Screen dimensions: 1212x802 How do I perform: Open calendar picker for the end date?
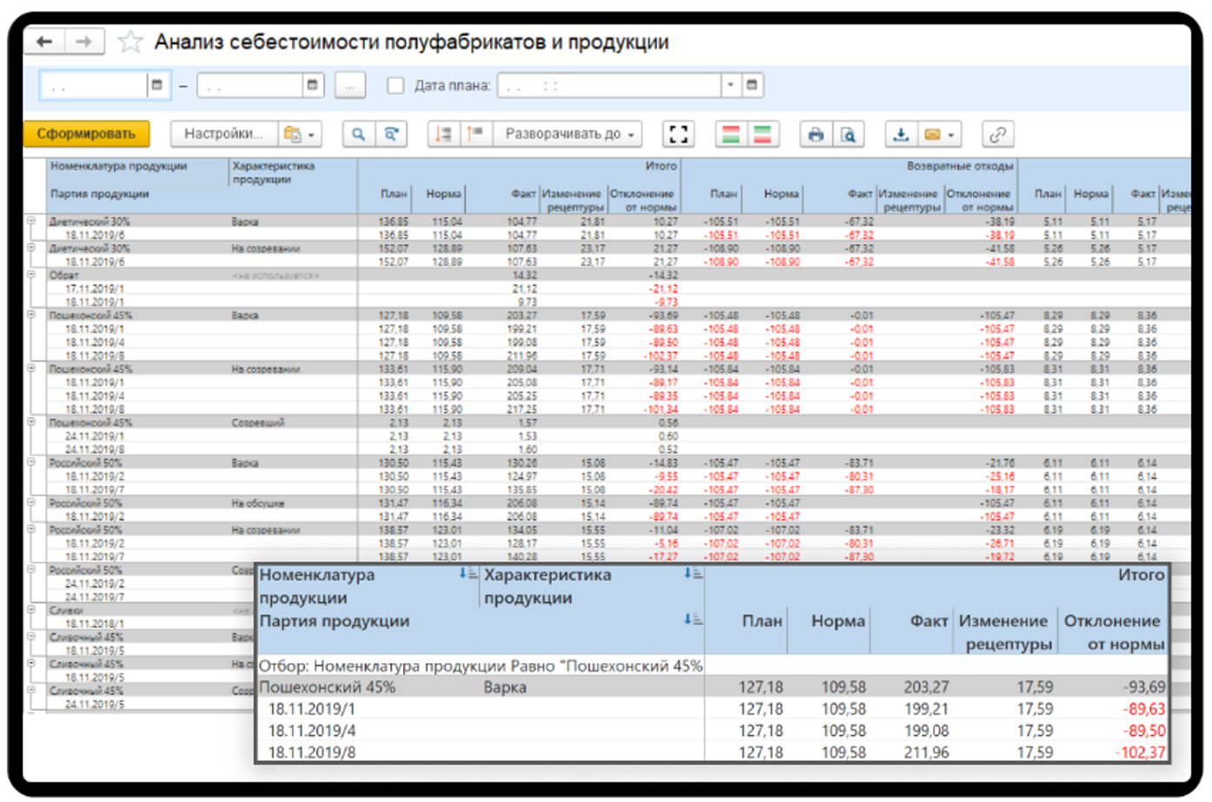coord(313,85)
